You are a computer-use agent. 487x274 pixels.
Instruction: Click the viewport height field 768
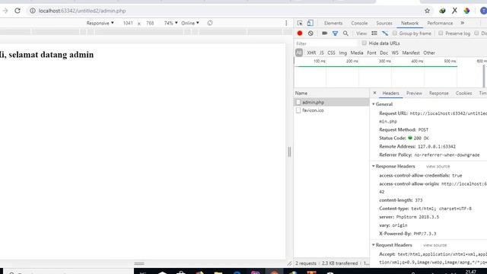pyautogui.click(x=150, y=23)
